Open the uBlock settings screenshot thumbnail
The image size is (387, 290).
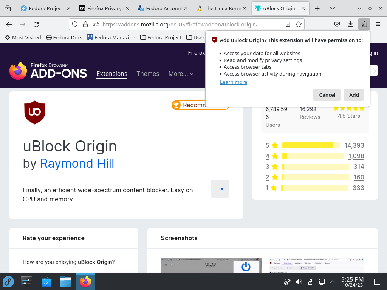[x=317, y=265]
